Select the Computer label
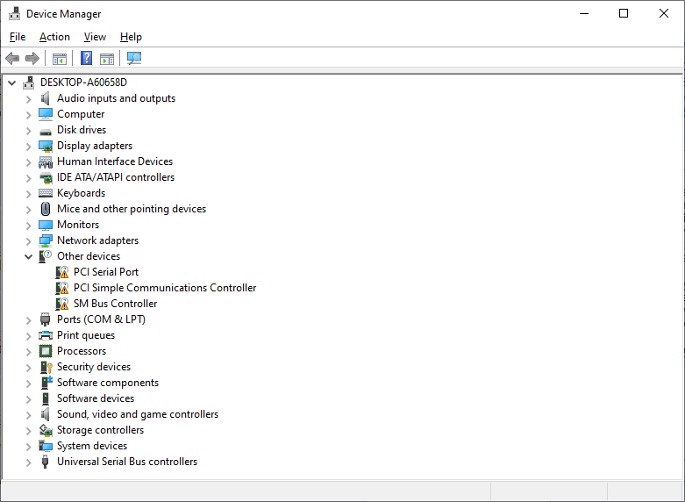This screenshot has height=502, width=685. [x=81, y=114]
